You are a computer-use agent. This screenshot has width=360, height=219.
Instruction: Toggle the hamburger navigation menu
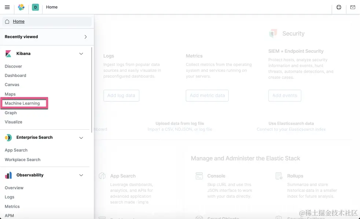(x=7, y=7)
